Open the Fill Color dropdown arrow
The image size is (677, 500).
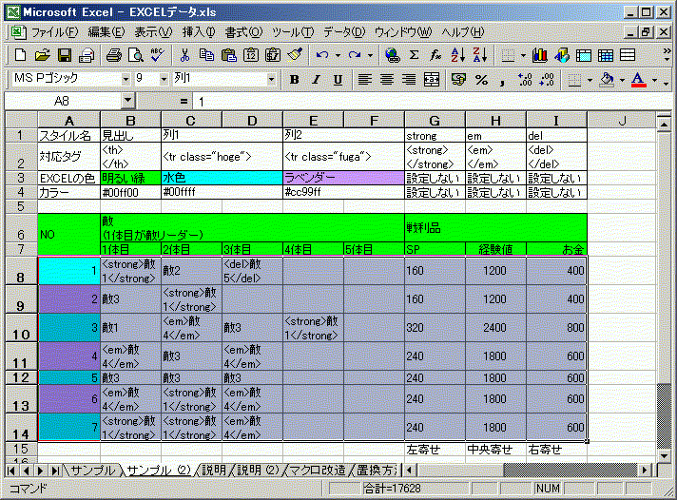622,80
